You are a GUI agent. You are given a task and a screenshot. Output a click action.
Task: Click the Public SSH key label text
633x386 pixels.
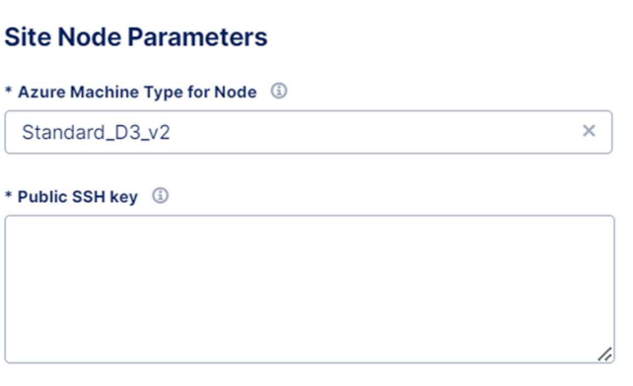coord(78,197)
